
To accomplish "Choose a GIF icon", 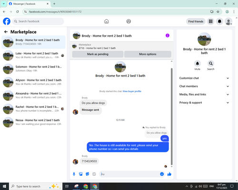I will coord(94,174).
